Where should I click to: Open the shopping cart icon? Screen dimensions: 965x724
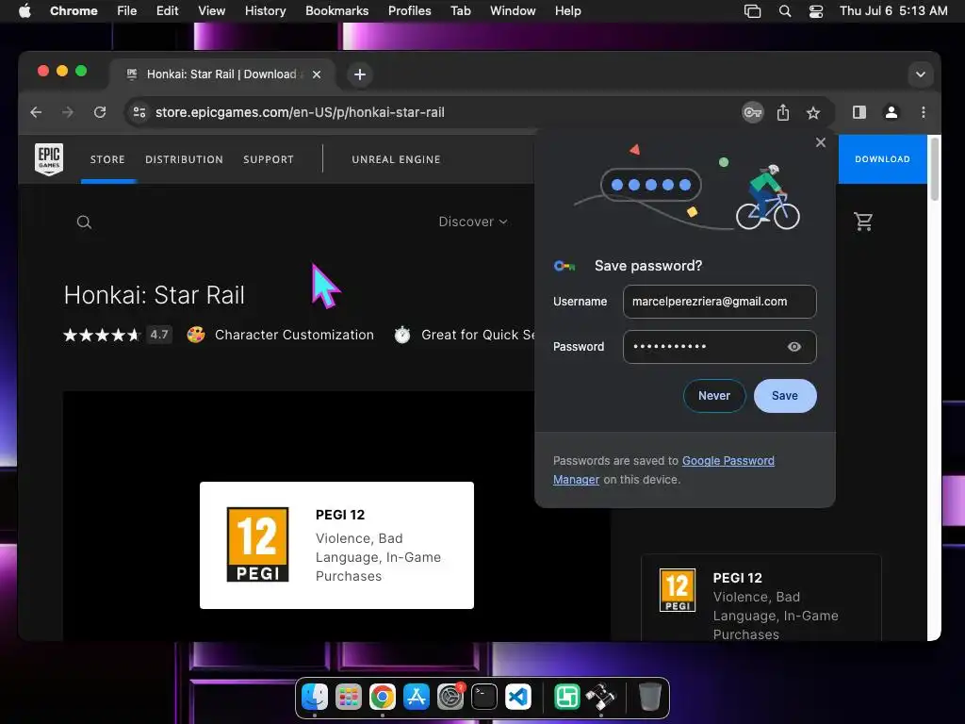863,221
